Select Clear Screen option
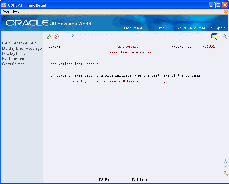Image resolution: width=229 pixels, height=184 pixels. pyautogui.click(x=13, y=64)
